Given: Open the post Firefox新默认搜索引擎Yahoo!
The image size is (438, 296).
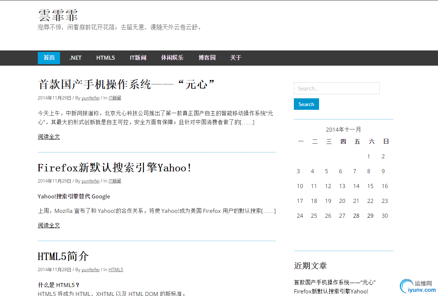Looking at the screenshot, I should [x=114, y=168].
